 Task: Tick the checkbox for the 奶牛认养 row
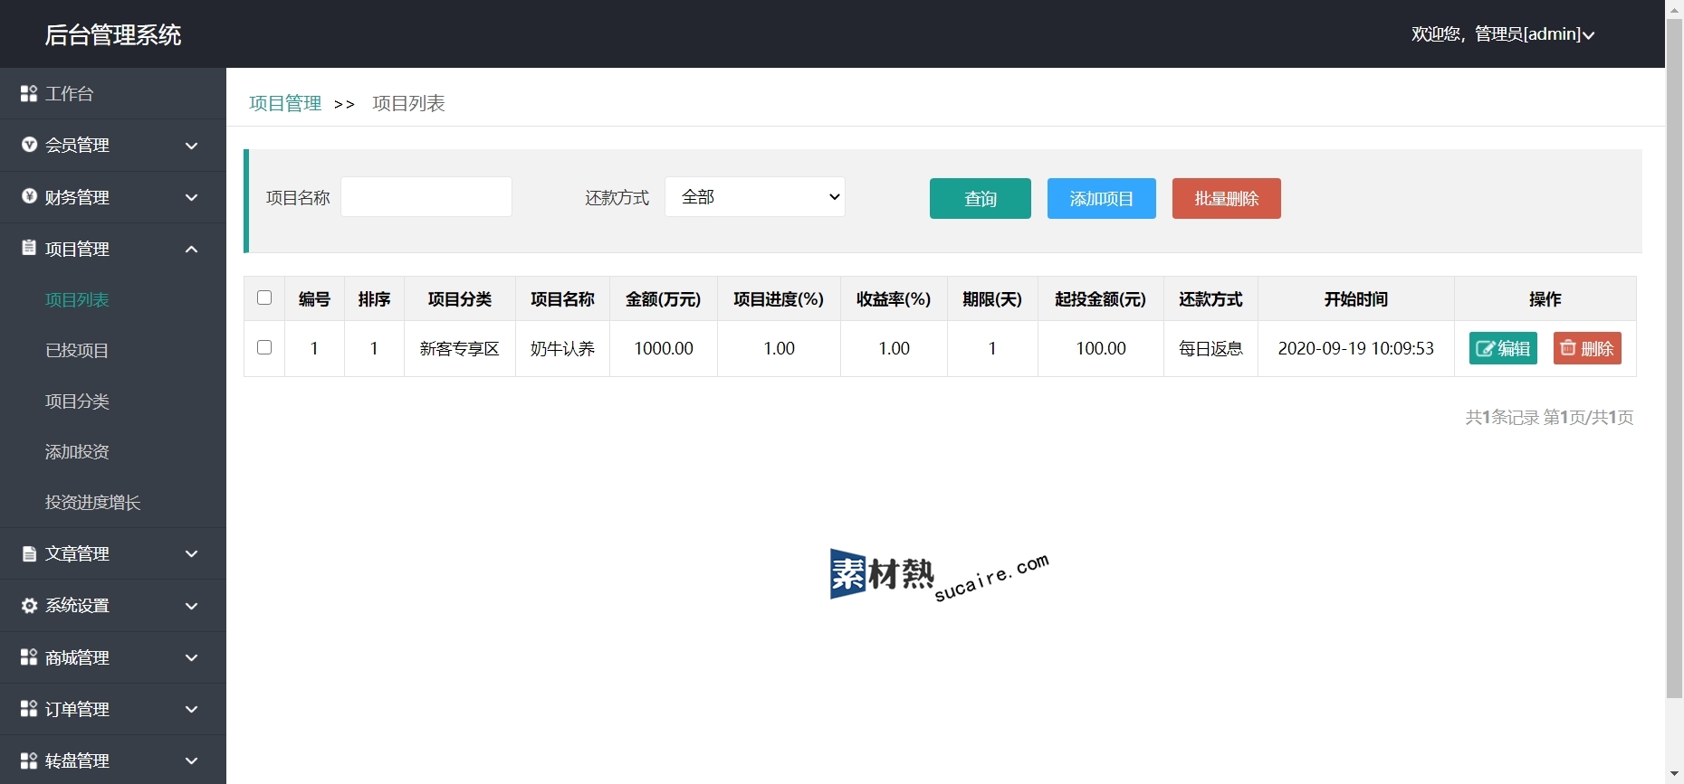coord(264,347)
